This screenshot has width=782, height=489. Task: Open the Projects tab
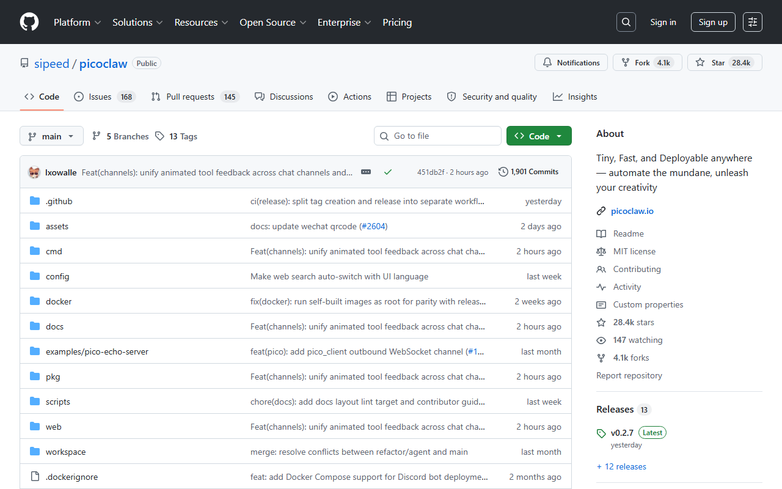[409, 97]
